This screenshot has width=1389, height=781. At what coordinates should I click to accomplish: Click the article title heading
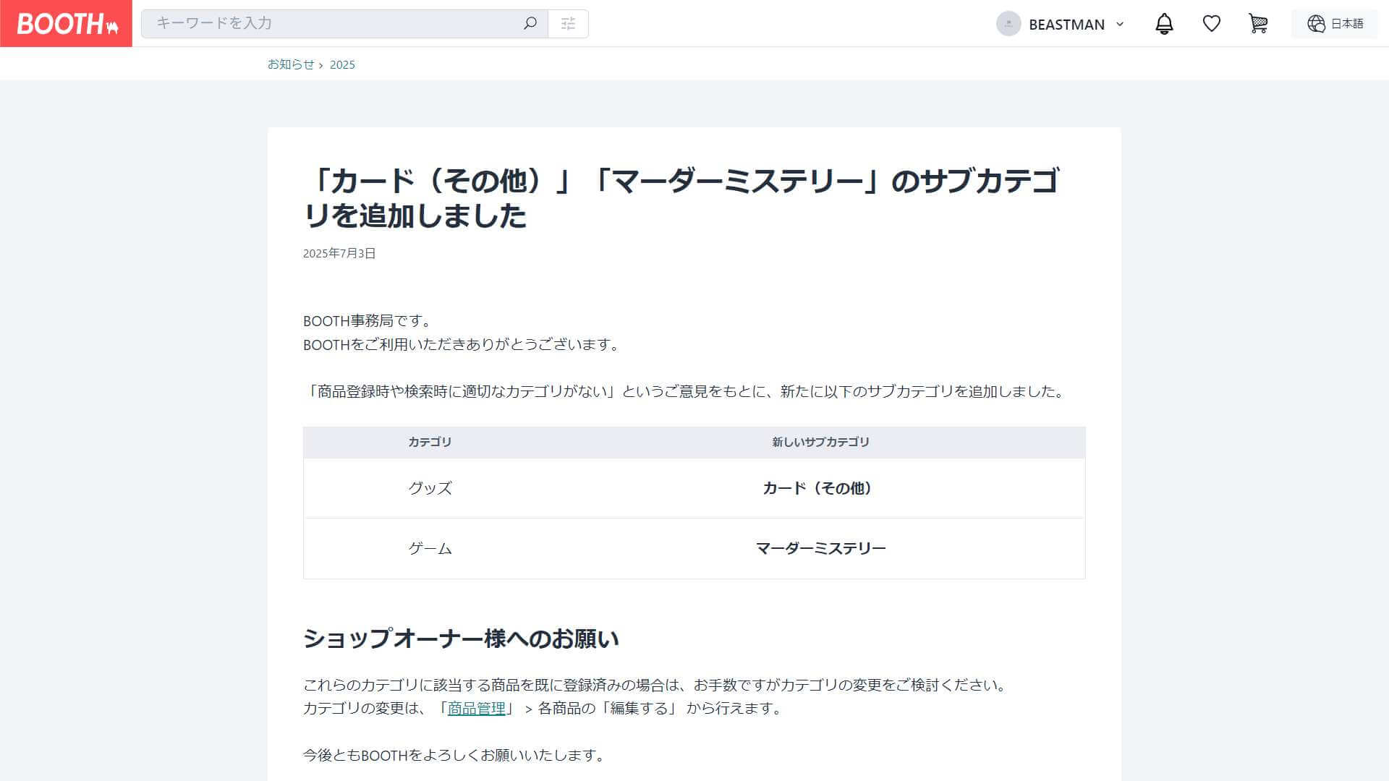click(681, 197)
